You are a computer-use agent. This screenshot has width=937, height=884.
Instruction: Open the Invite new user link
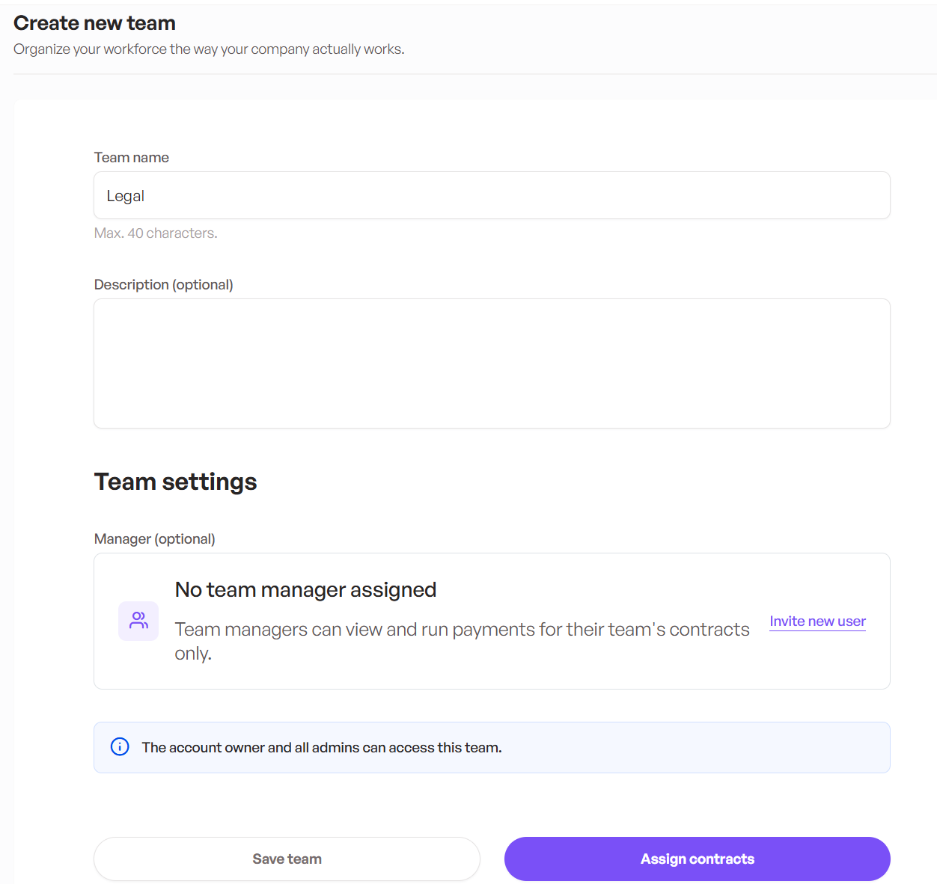coord(817,621)
